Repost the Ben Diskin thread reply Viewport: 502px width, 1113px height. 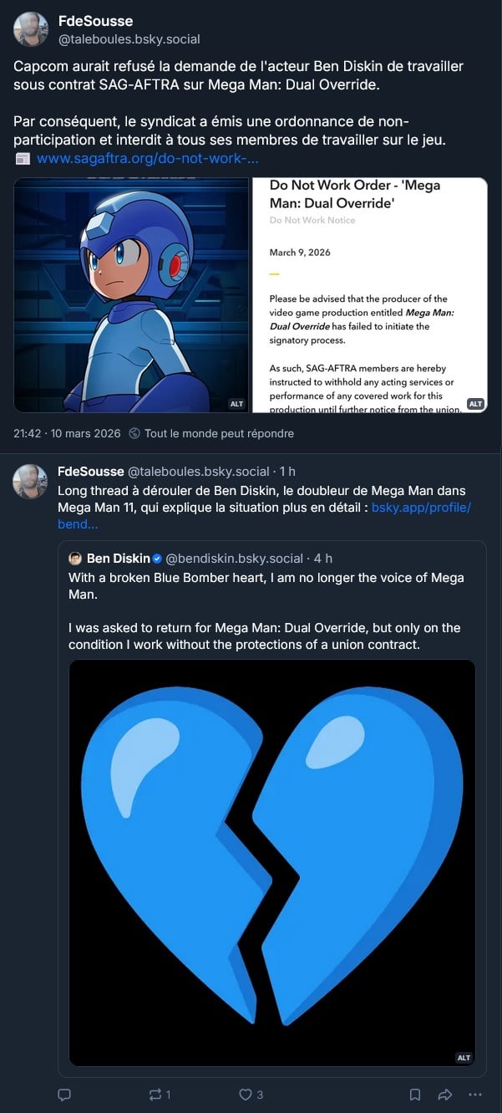coord(155,1094)
